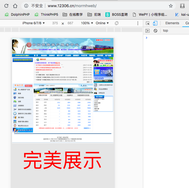Click the 旅客列车时刻表查询 train icon
Screen dimensions: 189x188
[x=15, y=109]
